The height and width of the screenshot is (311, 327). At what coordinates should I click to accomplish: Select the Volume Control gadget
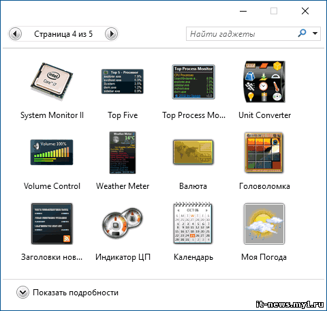tap(52, 152)
